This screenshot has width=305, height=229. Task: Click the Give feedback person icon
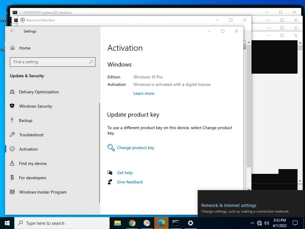(110, 182)
